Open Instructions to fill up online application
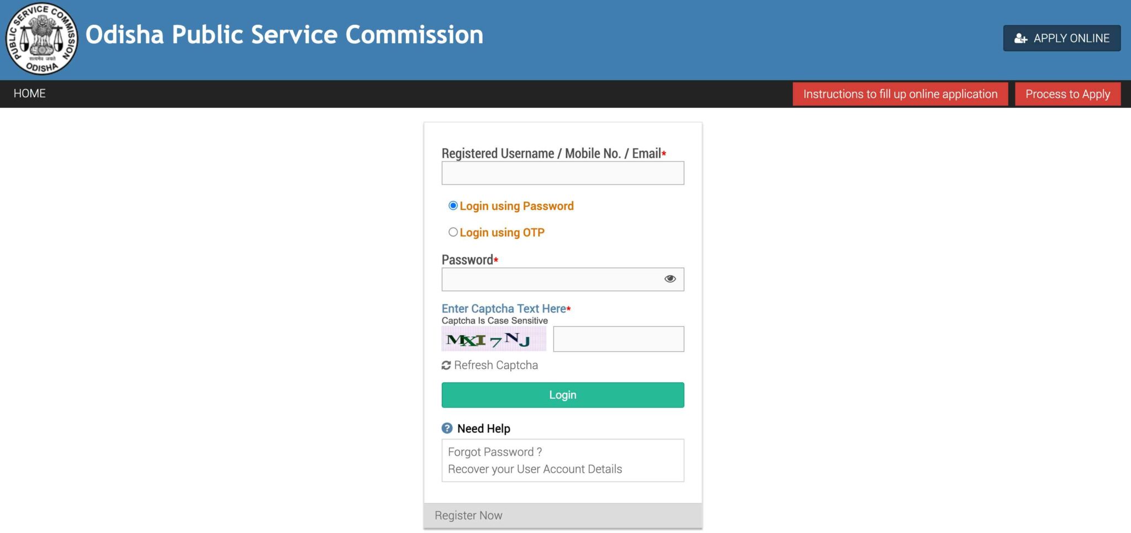The height and width of the screenshot is (533, 1131). coord(900,94)
